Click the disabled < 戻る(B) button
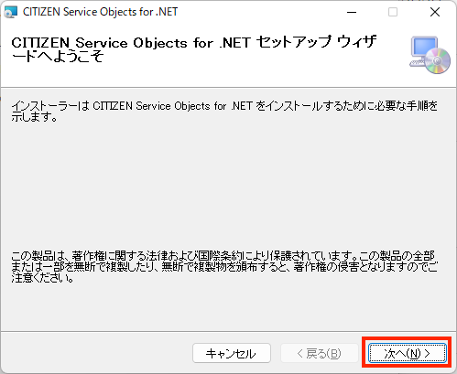The height and width of the screenshot is (374, 457). [x=320, y=353]
